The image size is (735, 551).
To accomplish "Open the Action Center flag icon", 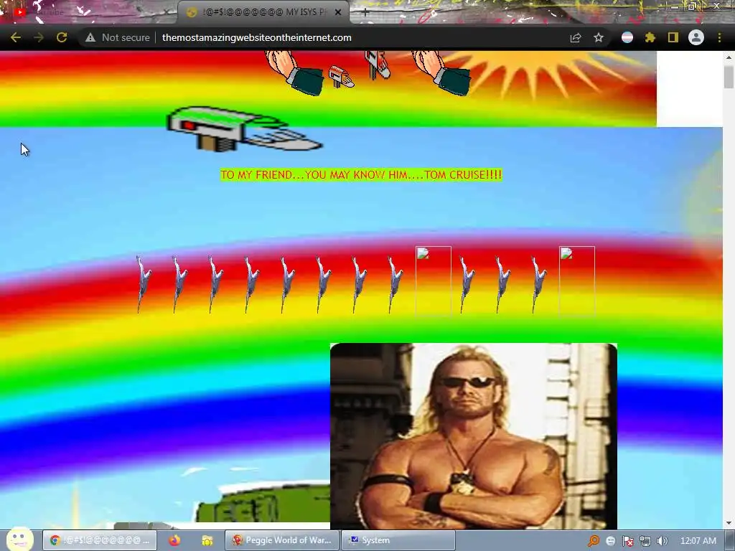I will pos(627,541).
